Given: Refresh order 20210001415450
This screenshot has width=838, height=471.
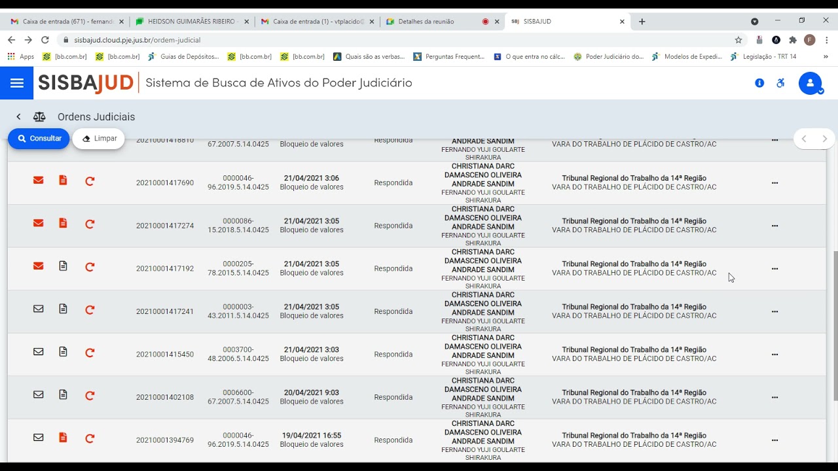Looking at the screenshot, I should 90,353.
